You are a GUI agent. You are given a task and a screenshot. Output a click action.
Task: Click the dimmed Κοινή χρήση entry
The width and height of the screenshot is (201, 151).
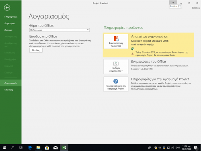(10, 59)
